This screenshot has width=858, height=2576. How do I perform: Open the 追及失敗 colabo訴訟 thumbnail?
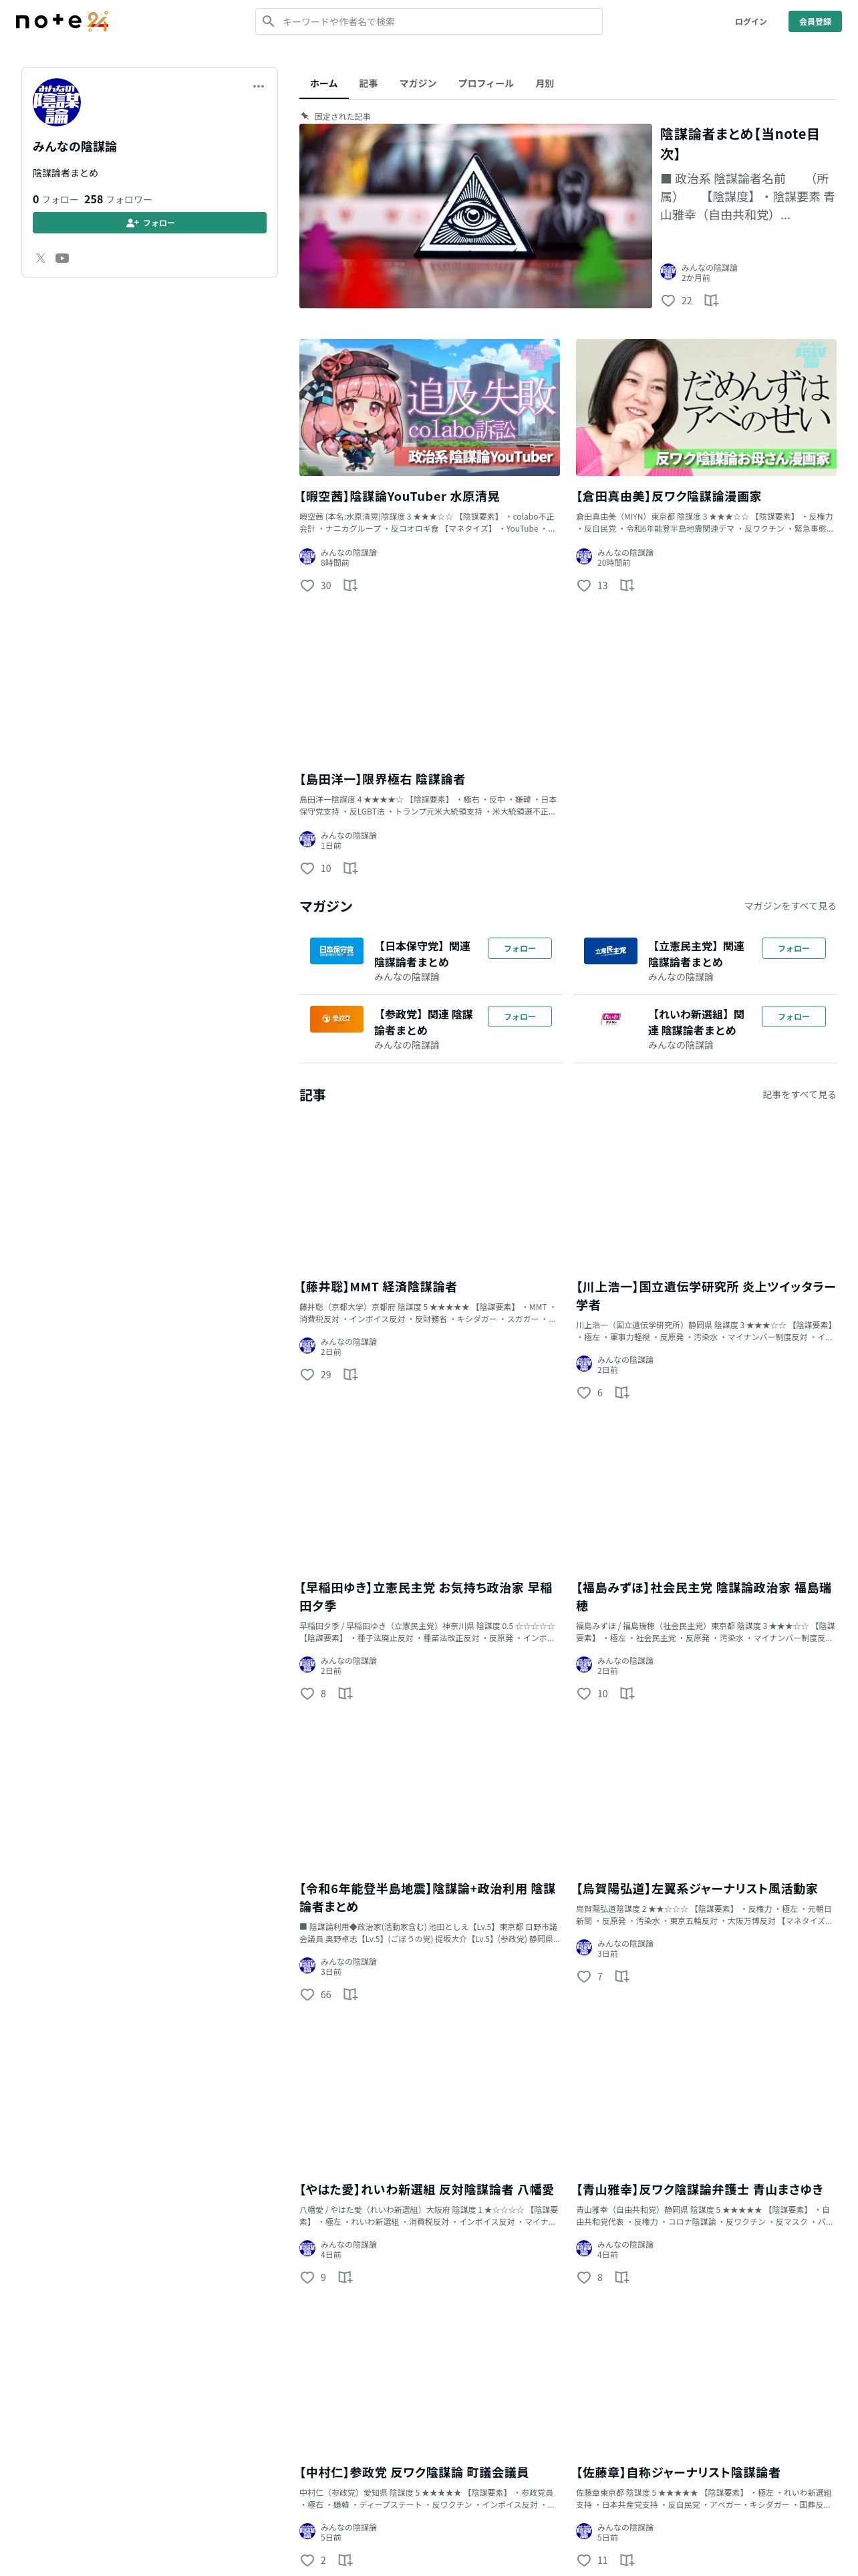click(x=430, y=407)
